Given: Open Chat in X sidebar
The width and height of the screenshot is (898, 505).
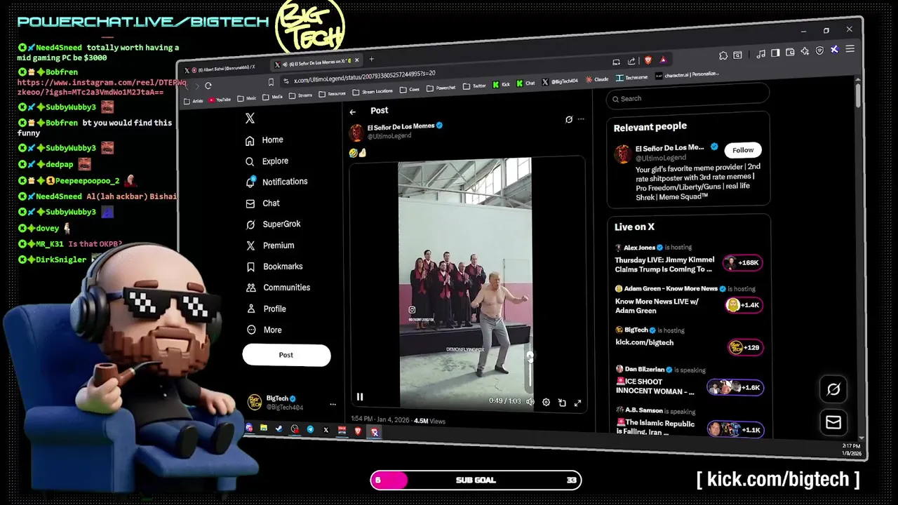Looking at the screenshot, I should pos(262,203).
